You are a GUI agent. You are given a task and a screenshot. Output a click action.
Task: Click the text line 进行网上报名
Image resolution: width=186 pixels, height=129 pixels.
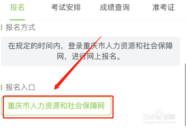pos(94,56)
